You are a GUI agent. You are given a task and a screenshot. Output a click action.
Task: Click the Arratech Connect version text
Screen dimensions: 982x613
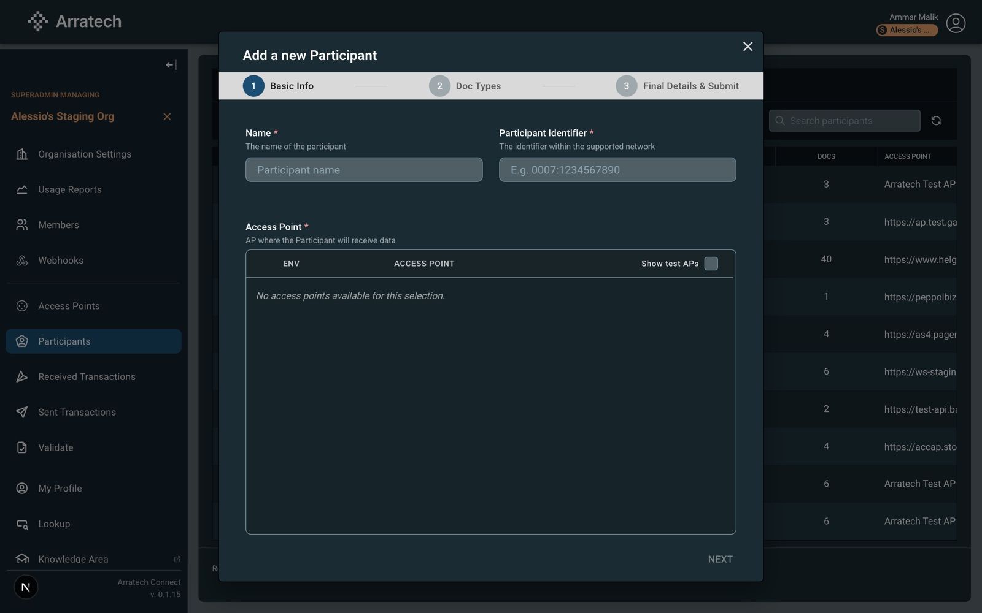149,588
